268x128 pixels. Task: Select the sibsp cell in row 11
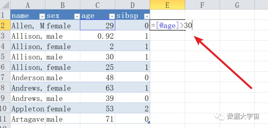(132, 118)
